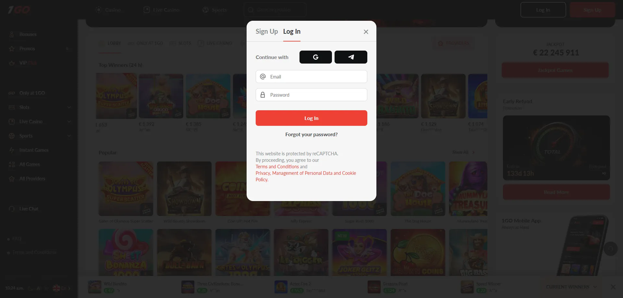This screenshot has width=623, height=298.
Task: Open Speed Winner in winners ticker
Action: pos(481,287)
